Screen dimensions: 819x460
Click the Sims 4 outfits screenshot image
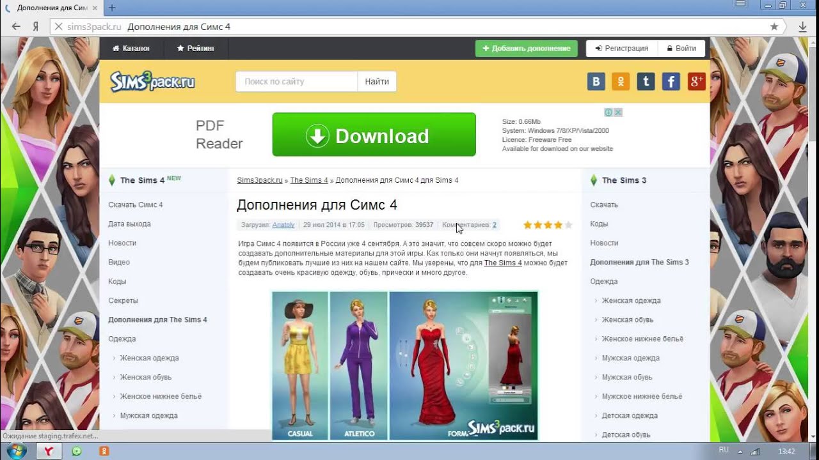click(x=405, y=365)
